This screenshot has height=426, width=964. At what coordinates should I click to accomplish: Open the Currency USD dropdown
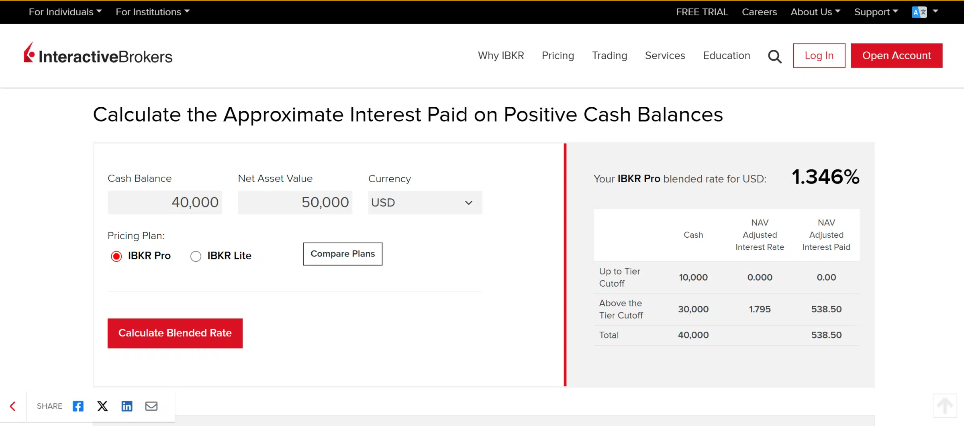[425, 203]
